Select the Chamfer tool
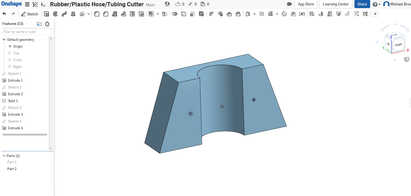 point(106,14)
